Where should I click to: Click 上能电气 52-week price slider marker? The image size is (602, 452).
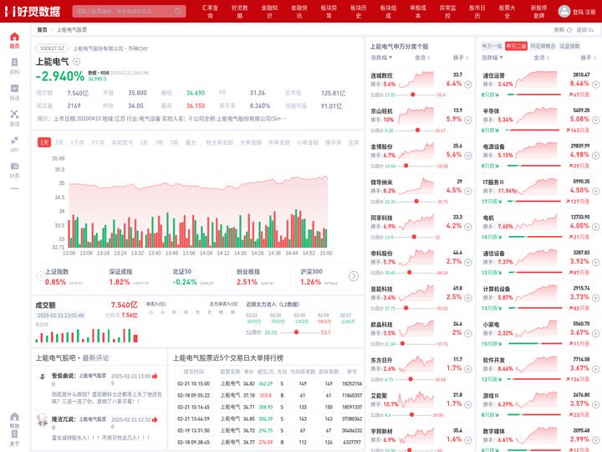coord(296,332)
